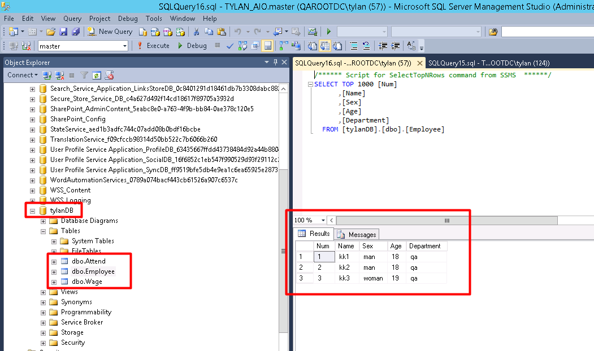This screenshot has width=594, height=351.
Task: Start a New Query
Action: pos(110,32)
